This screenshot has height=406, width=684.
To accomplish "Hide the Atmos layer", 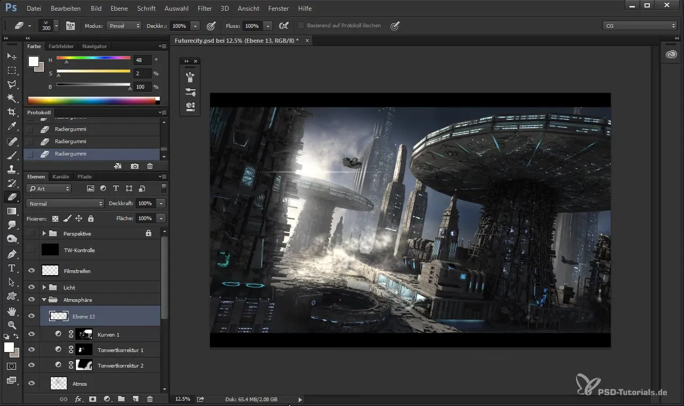I will [x=32, y=384].
